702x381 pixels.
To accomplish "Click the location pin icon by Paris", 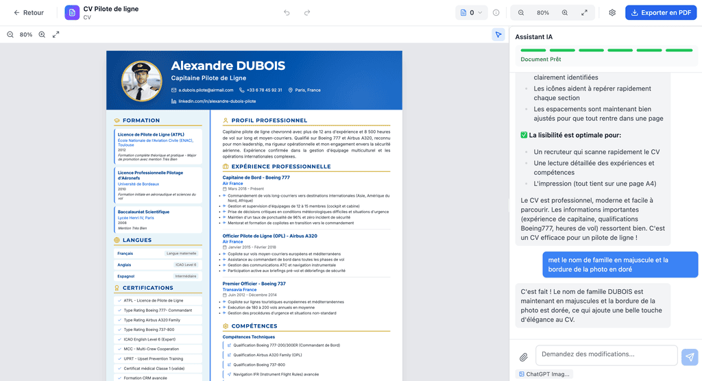I will tap(290, 90).
